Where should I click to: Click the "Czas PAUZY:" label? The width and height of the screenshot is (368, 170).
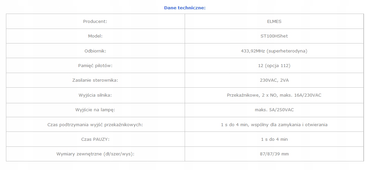pyautogui.click(x=95, y=139)
